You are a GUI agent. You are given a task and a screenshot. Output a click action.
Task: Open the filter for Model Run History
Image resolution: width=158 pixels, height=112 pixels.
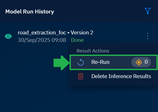[147, 11]
